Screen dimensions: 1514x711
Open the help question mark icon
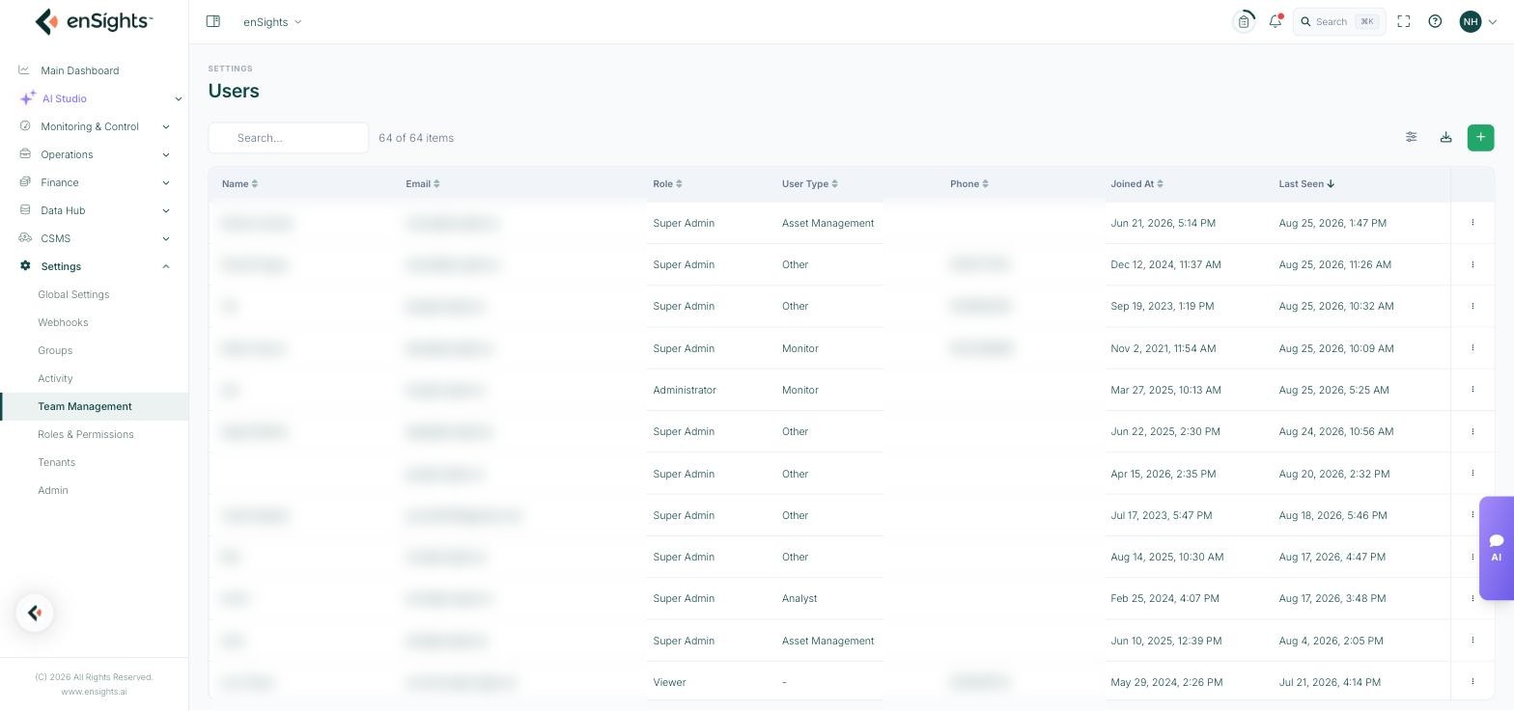point(1435,21)
